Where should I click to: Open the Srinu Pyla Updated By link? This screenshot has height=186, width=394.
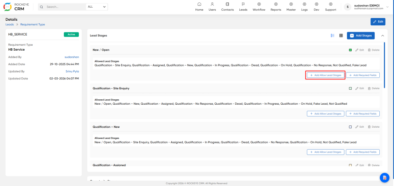pyautogui.click(x=72, y=71)
